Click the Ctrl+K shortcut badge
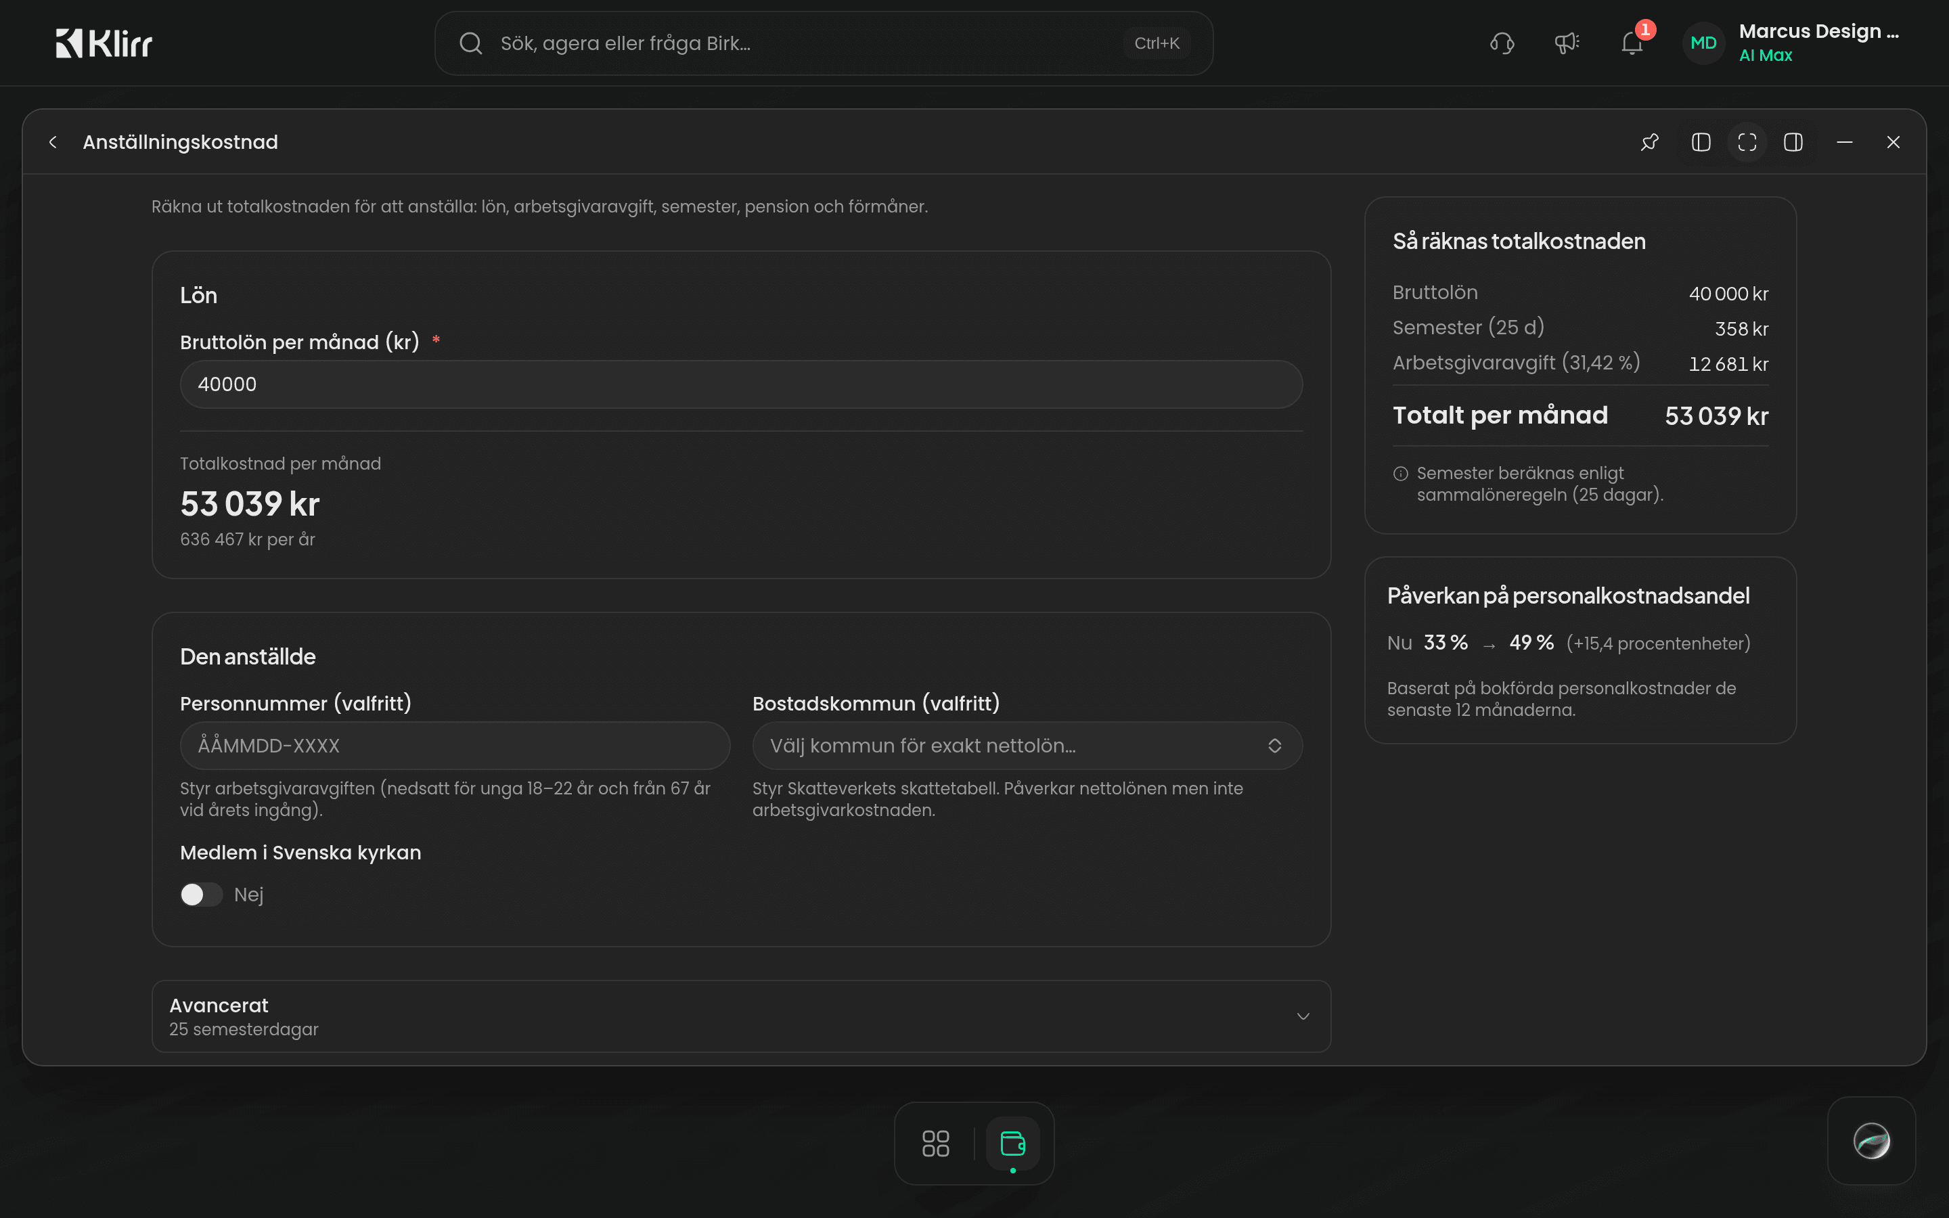 click(1157, 43)
